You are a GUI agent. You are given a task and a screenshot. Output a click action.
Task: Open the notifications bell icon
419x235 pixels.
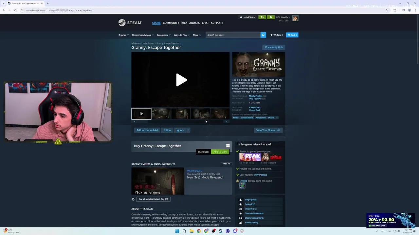(x=271, y=17)
